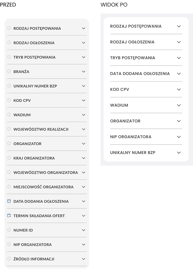193x273 pixels.
Task: Click the info icon beside ŹRÓDŁO INFORMACJI
Action: [9, 259]
